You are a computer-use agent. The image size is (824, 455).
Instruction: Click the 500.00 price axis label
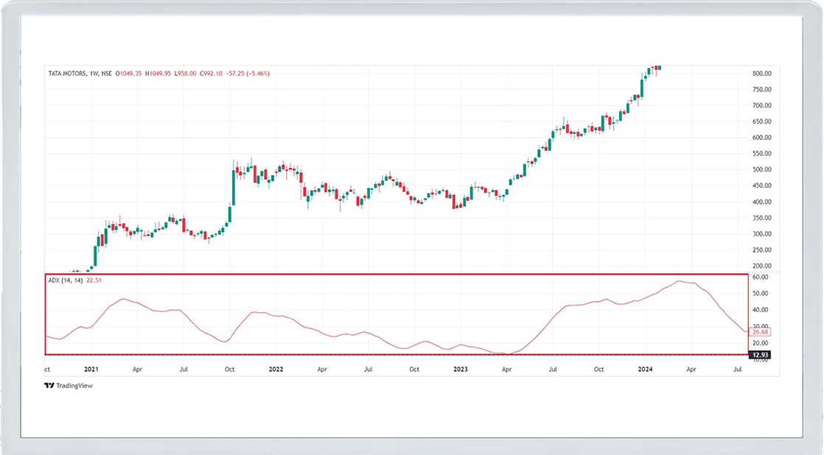(762, 170)
